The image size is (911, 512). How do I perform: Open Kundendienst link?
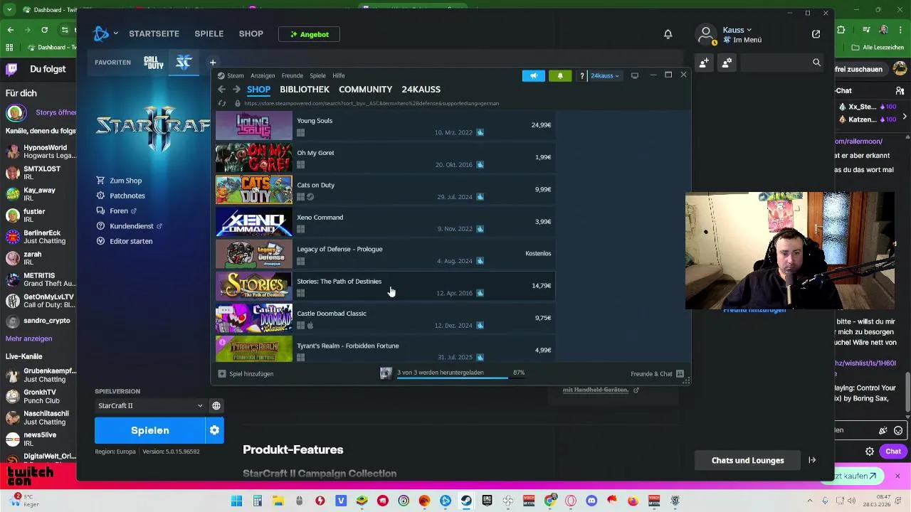[129, 226]
